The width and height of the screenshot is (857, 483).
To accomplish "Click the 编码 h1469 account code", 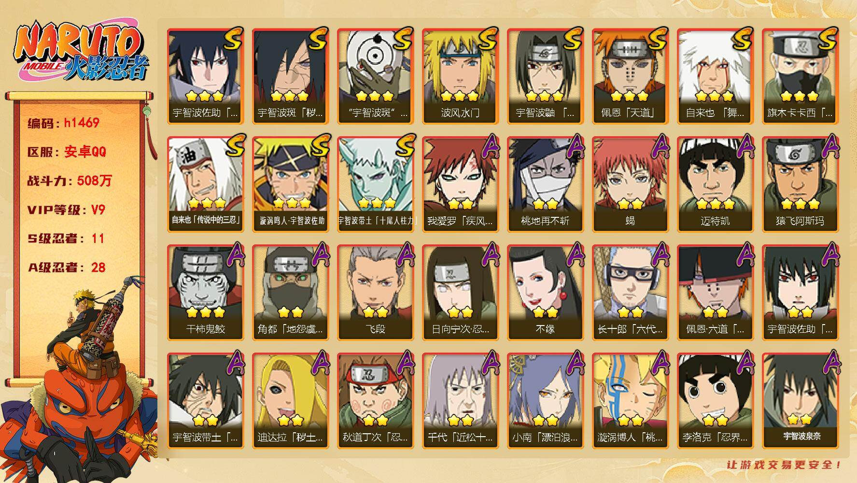I will pos(63,123).
